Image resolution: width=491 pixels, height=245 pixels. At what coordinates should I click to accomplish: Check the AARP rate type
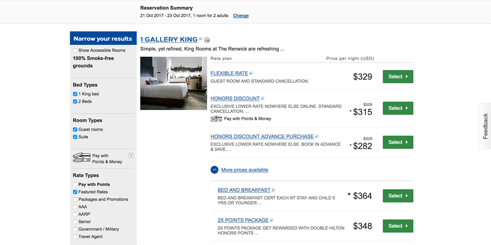click(75, 215)
